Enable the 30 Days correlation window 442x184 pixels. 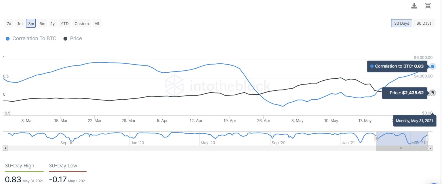point(401,23)
